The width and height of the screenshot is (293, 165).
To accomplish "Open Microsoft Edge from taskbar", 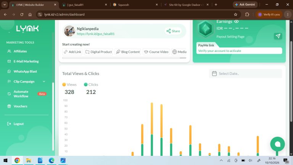I will coord(52,160).
